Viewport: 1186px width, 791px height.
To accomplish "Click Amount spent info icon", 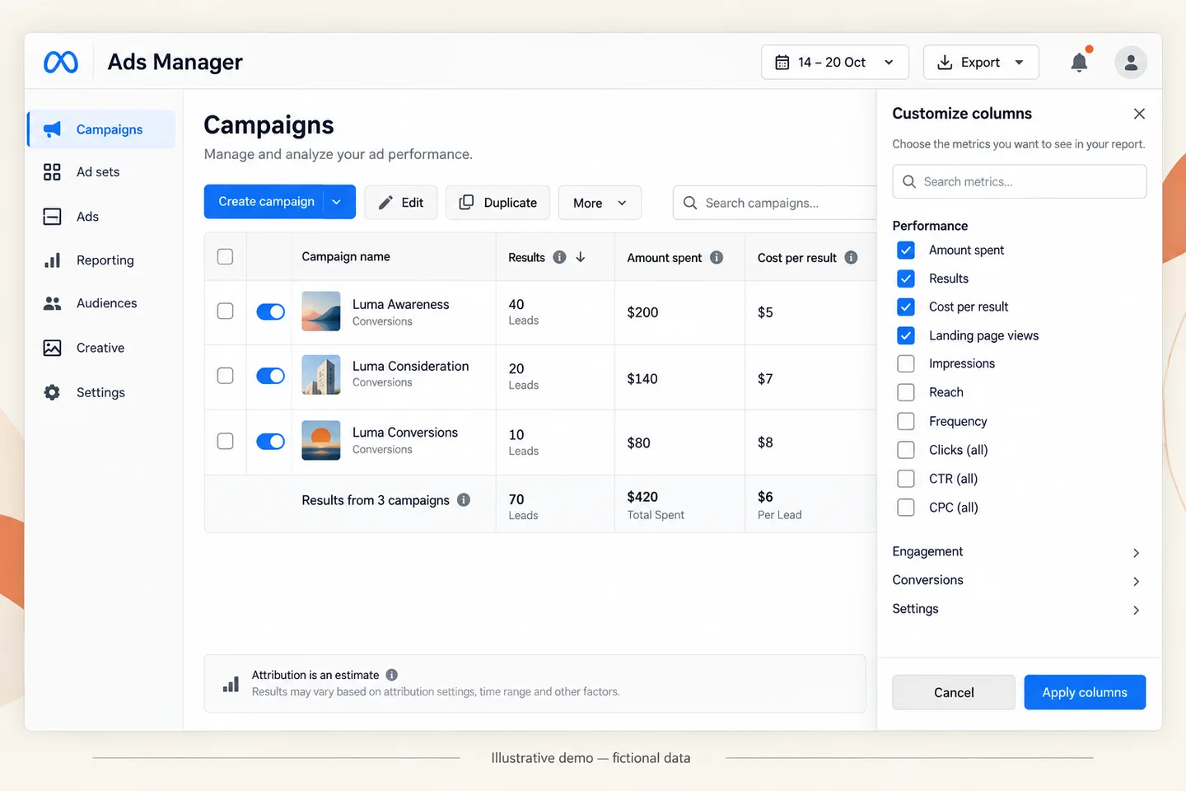I will [x=717, y=257].
